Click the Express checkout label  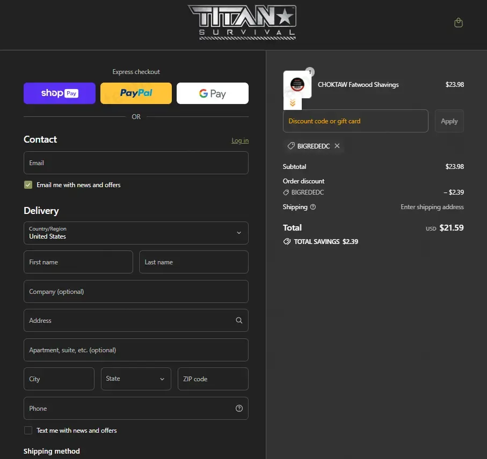pos(136,72)
